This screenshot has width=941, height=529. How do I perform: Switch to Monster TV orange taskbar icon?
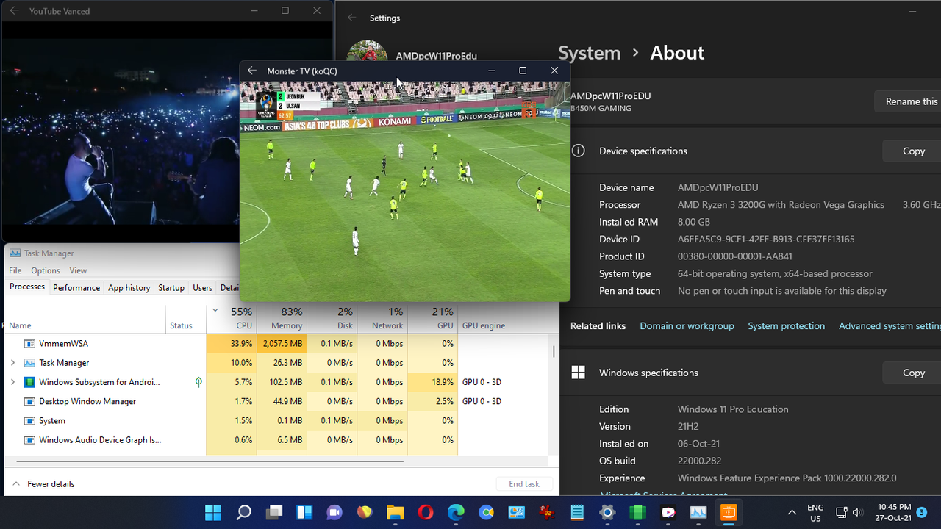729,512
